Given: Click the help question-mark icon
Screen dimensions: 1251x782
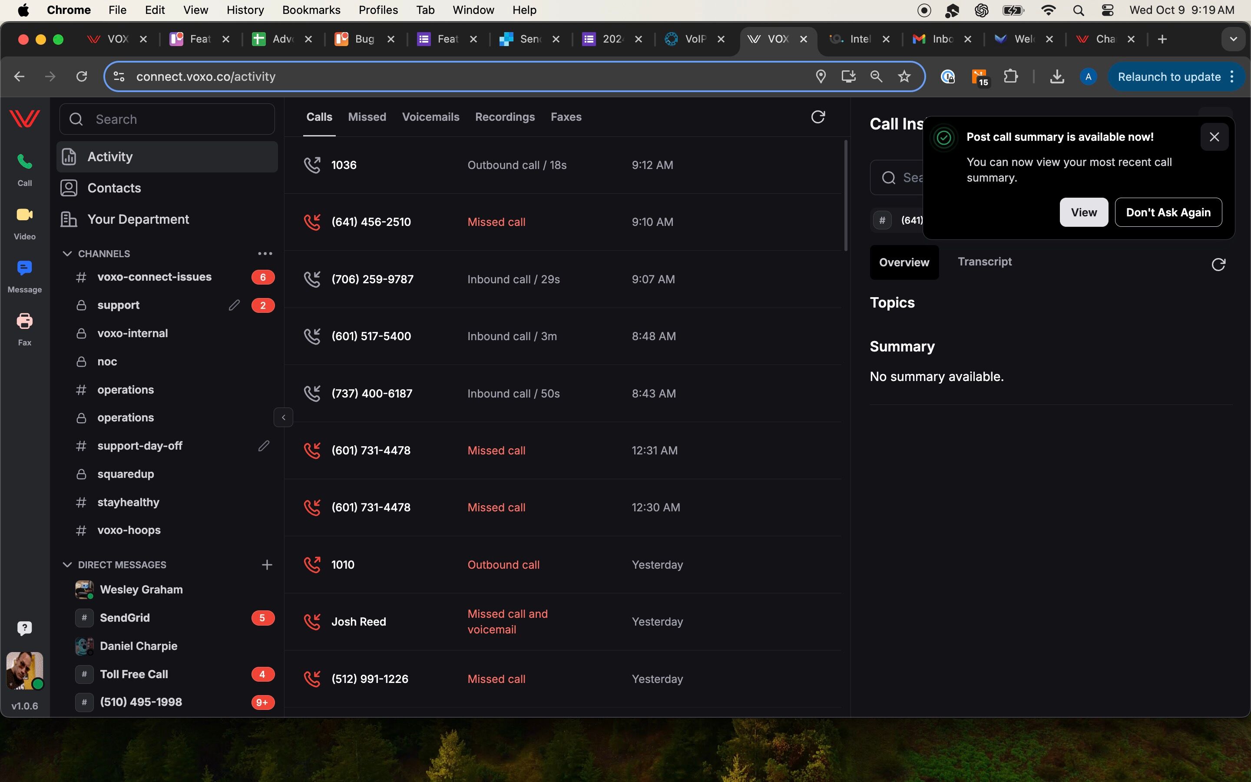Looking at the screenshot, I should pos(24,628).
